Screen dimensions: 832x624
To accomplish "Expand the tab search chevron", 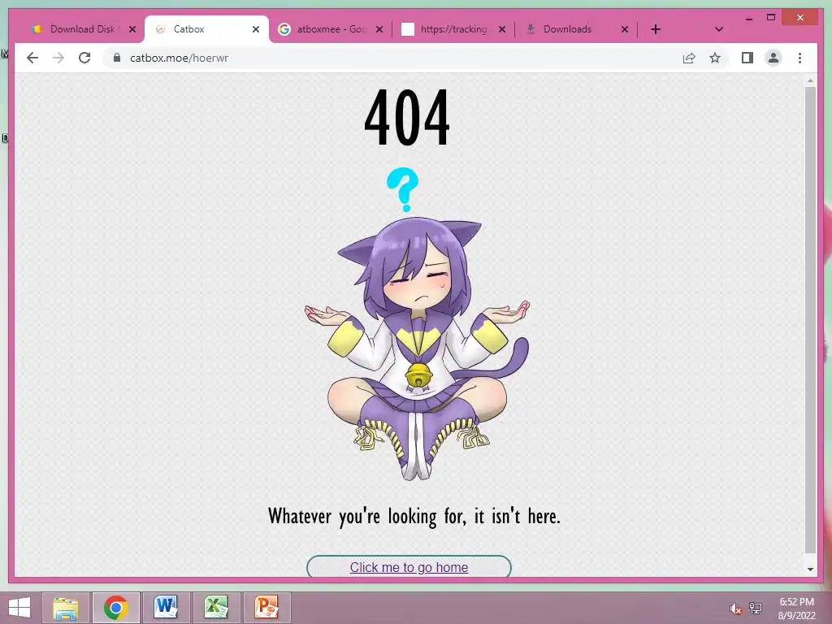I will [x=719, y=29].
